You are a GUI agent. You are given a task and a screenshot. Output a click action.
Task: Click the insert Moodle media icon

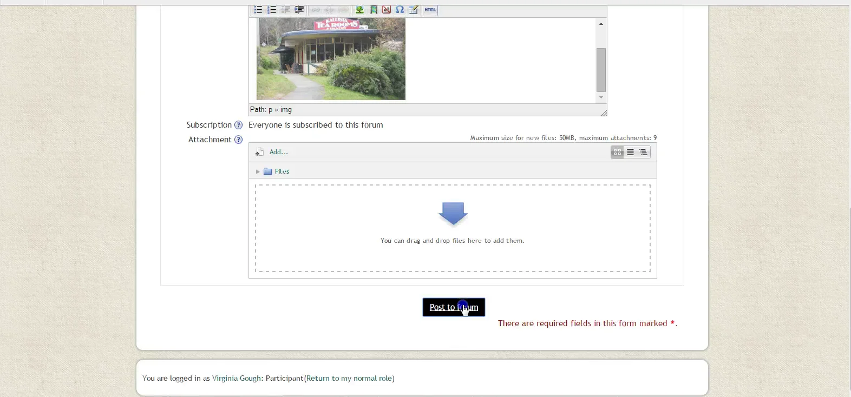pyautogui.click(x=374, y=10)
